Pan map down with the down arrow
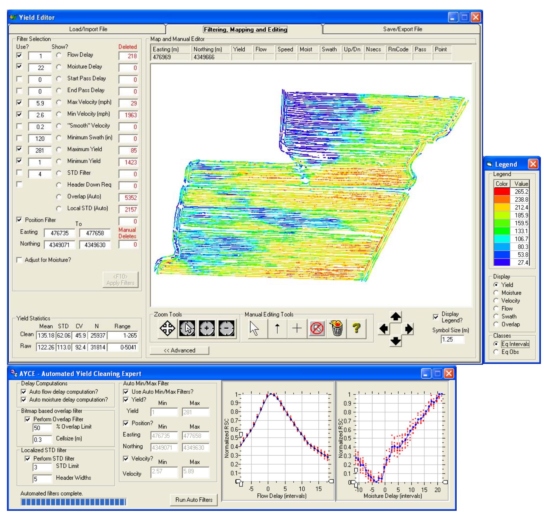This screenshot has width=549, height=516. tap(396, 341)
